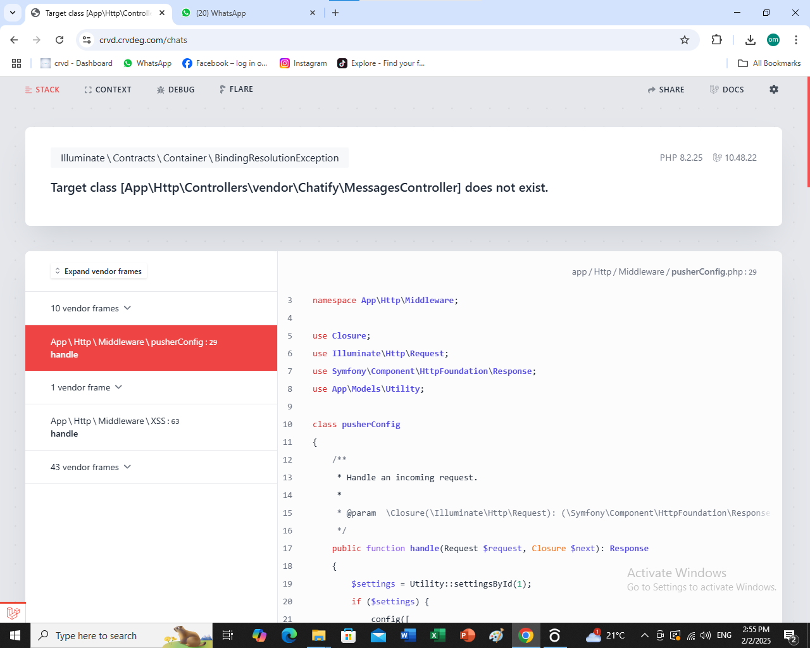Expand the 1 vendor frame group
The height and width of the screenshot is (648, 810).
click(86, 387)
